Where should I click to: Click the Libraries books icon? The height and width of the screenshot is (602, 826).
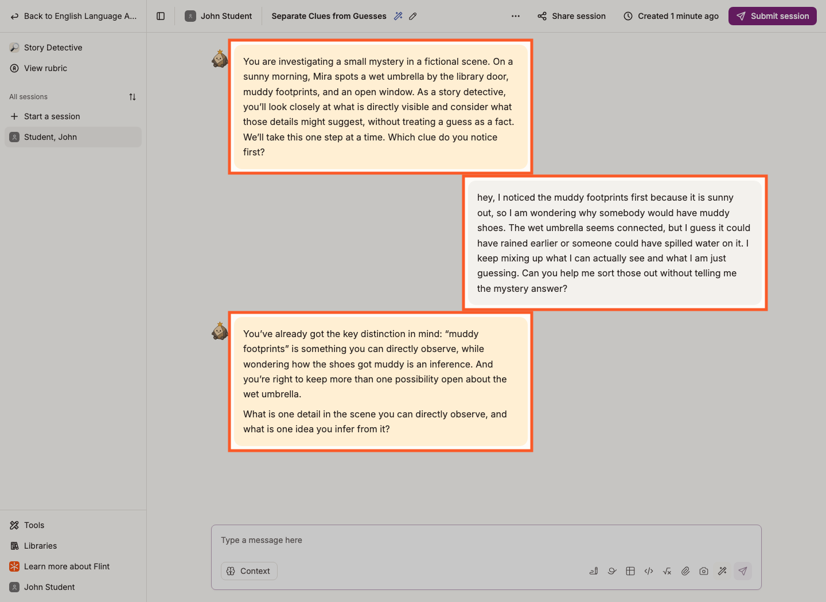pos(14,546)
